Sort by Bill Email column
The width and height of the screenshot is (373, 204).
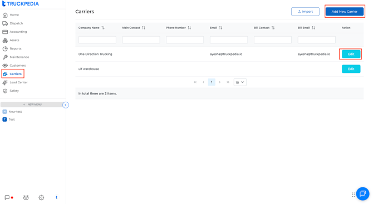coord(313,28)
